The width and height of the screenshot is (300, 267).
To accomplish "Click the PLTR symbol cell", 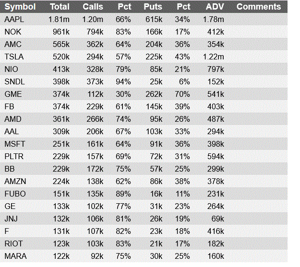I will 14,156.
